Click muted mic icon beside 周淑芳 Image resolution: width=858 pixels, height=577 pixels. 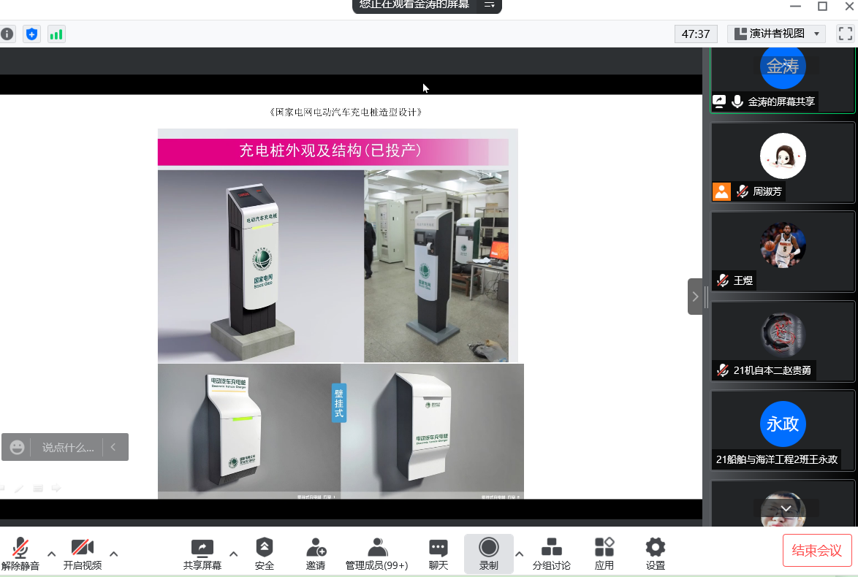[x=742, y=191]
